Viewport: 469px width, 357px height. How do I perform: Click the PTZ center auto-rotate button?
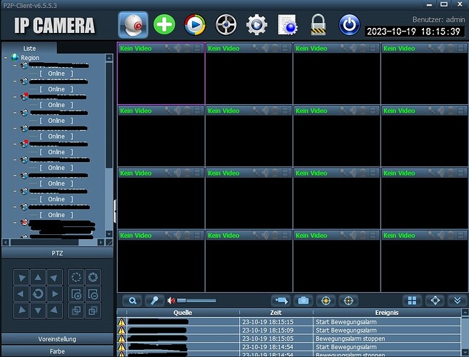39,293
